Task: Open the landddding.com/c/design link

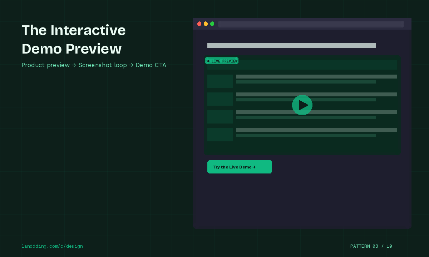Action: [x=52, y=246]
